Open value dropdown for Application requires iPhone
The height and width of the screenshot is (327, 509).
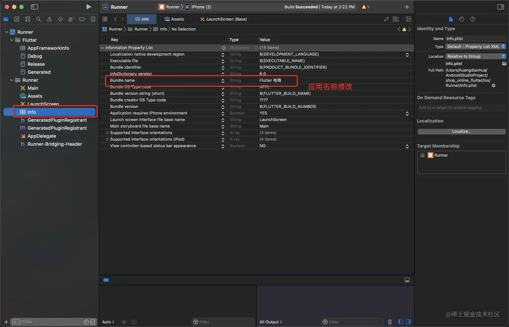pyautogui.click(x=407, y=113)
